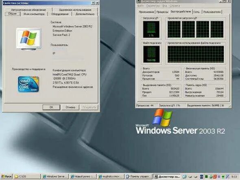240x180 pixels.
Task: Switch to C:\IOS folder taskbar button
Action: [27, 177]
